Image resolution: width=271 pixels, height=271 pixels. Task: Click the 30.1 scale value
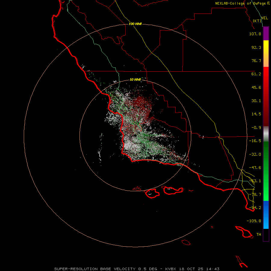coord(256,101)
